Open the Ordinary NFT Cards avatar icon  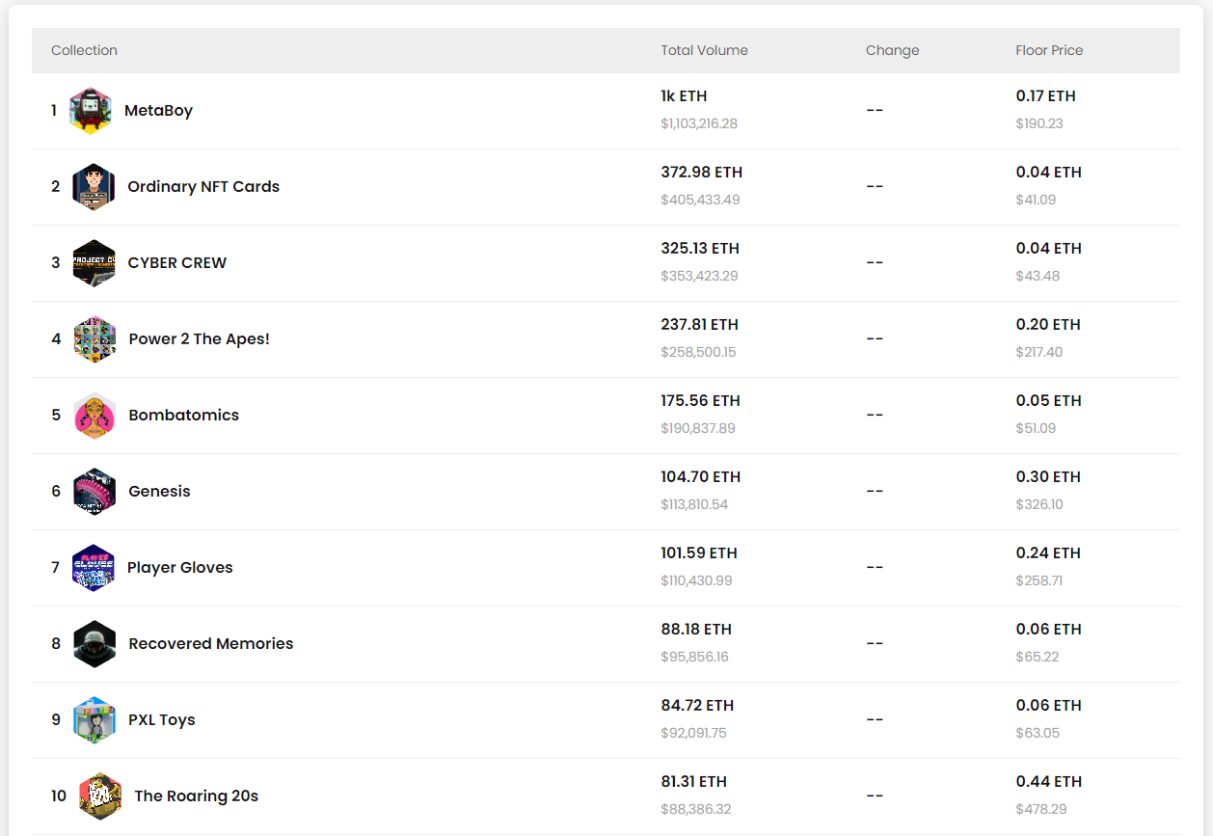[x=94, y=187]
